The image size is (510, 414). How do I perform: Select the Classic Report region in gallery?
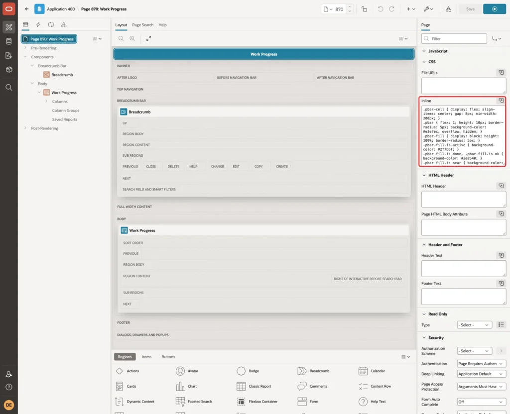tap(254, 386)
